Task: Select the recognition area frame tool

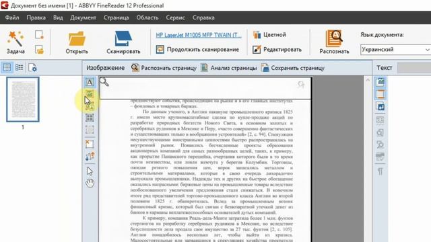Action: (x=90, y=130)
